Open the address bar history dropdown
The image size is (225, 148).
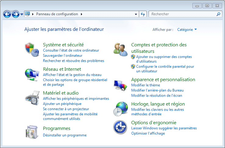pyautogui.click(x=136, y=14)
